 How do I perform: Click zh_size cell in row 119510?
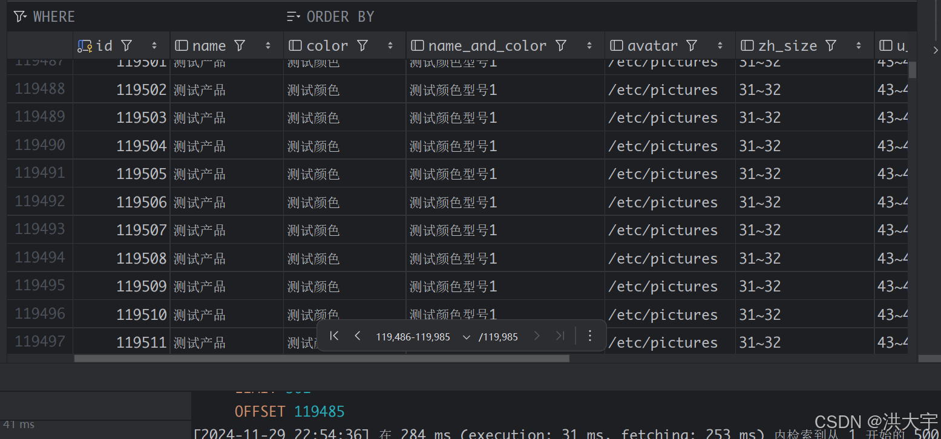tap(805, 314)
